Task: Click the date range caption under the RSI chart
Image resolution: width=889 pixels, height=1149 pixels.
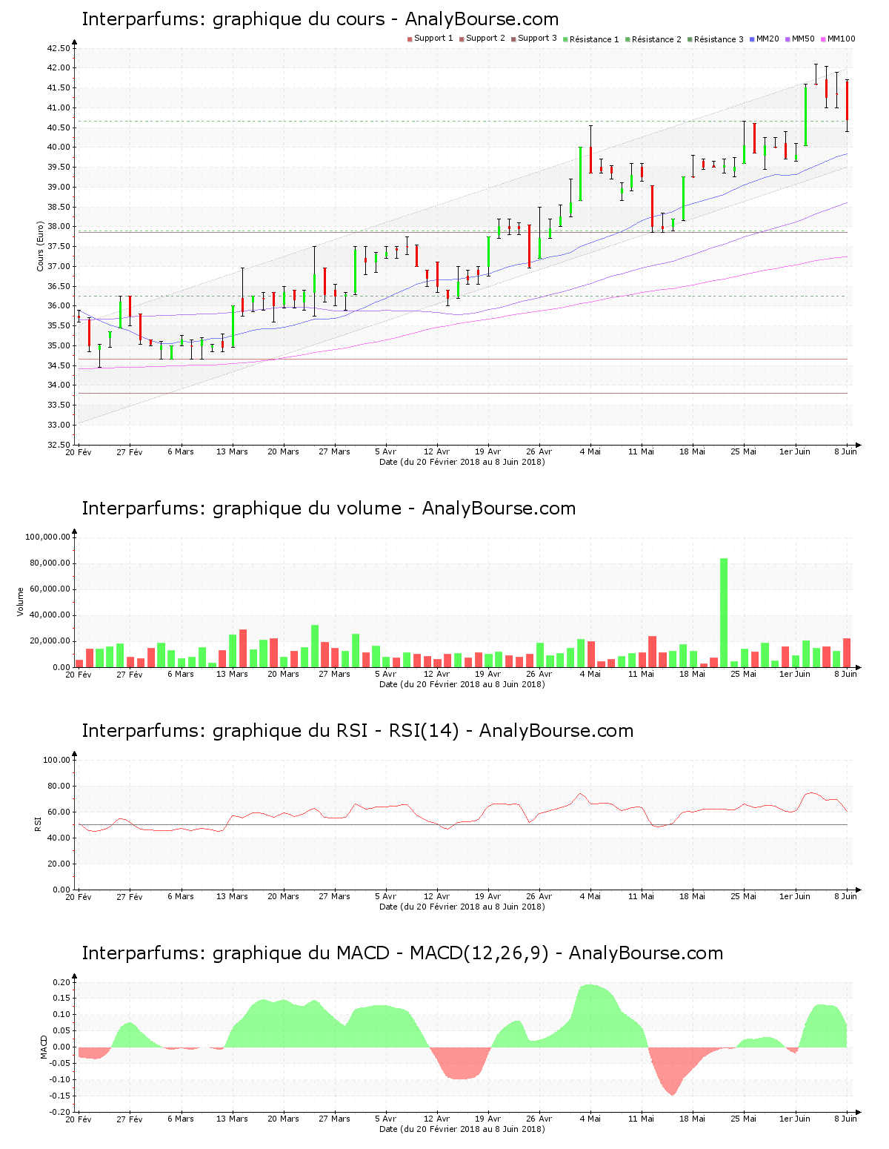Action: coord(462,907)
